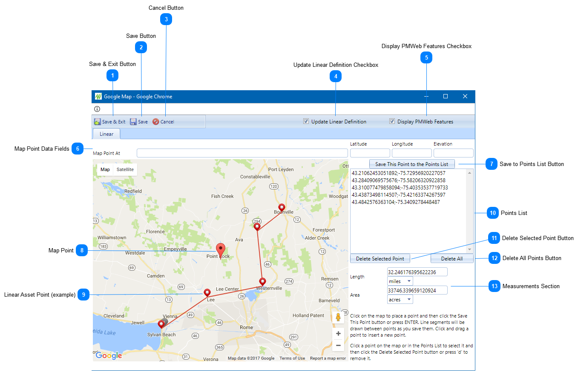Click the Points List scroll down arrow

[x=470, y=249]
